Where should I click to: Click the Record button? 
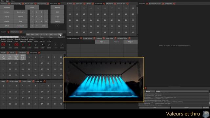click(x=57, y=8)
